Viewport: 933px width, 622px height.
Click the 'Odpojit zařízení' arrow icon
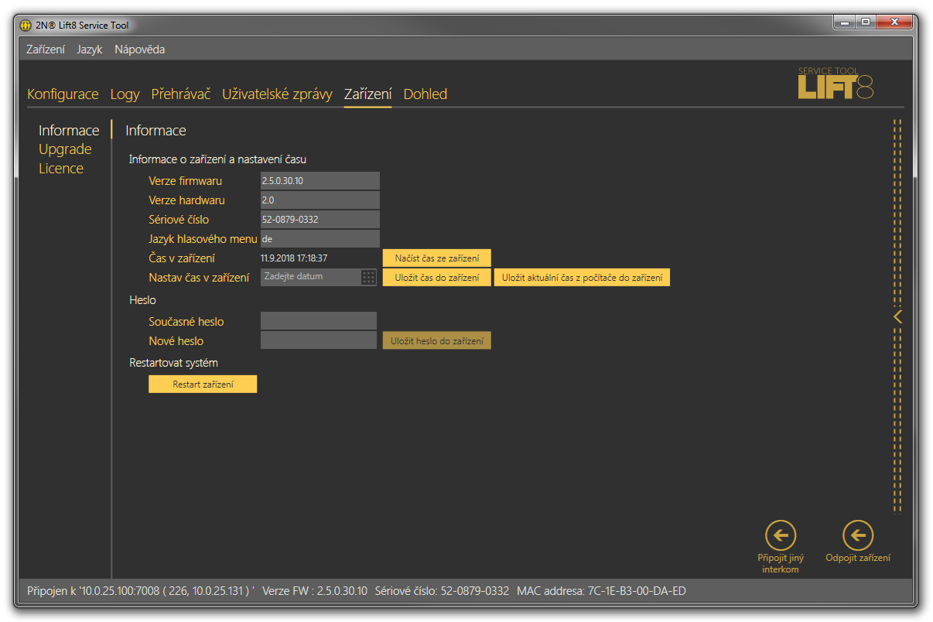click(857, 535)
